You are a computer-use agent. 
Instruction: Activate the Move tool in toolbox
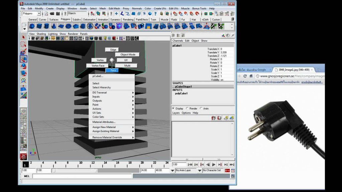click(23, 59)
